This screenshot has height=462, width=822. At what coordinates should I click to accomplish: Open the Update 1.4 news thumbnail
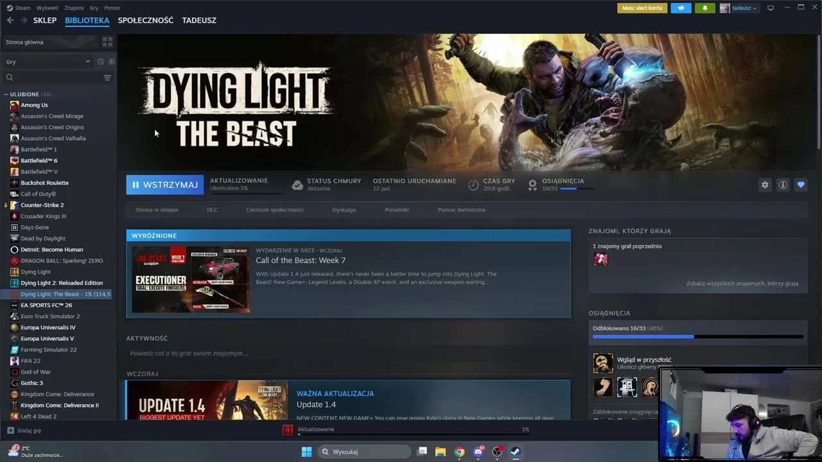pyautogui.click(x=207, y=400)
